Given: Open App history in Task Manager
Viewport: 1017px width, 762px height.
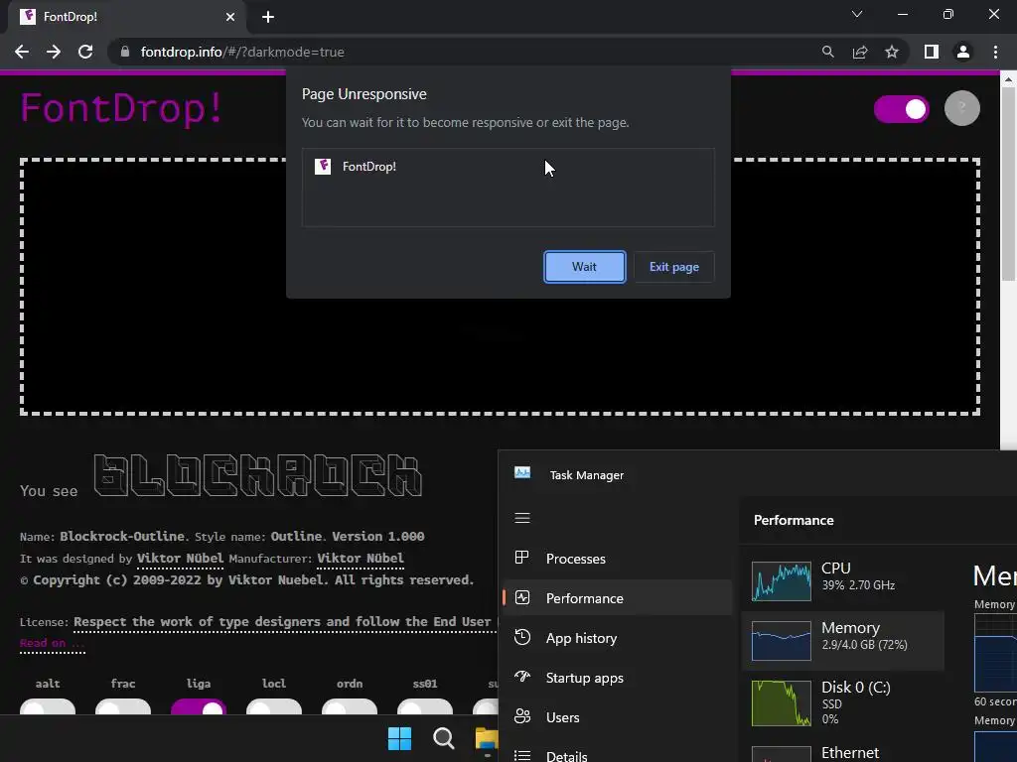Looking at the screenshot, I should point(618,638).
